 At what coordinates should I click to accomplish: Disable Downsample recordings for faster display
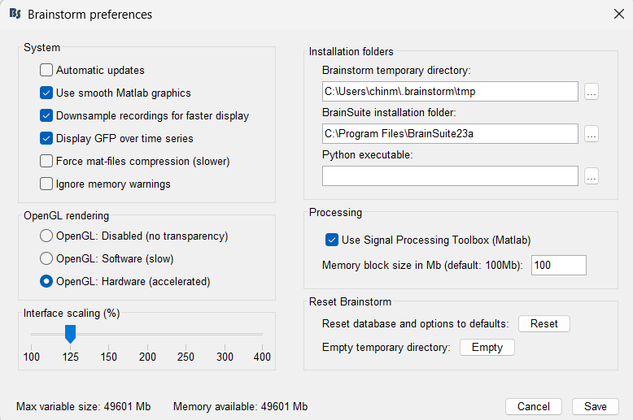pyautogui.click(x=46, y=116)
